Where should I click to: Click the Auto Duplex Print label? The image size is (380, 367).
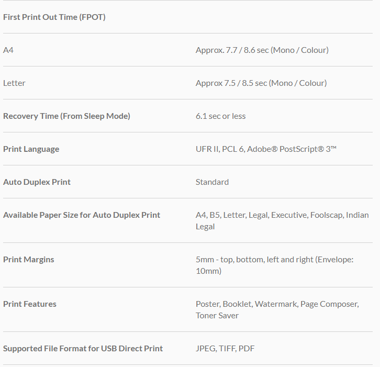click(37, 182)
